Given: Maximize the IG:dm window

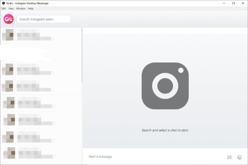Looking at the screenshot, I should (x=233, y=3).
